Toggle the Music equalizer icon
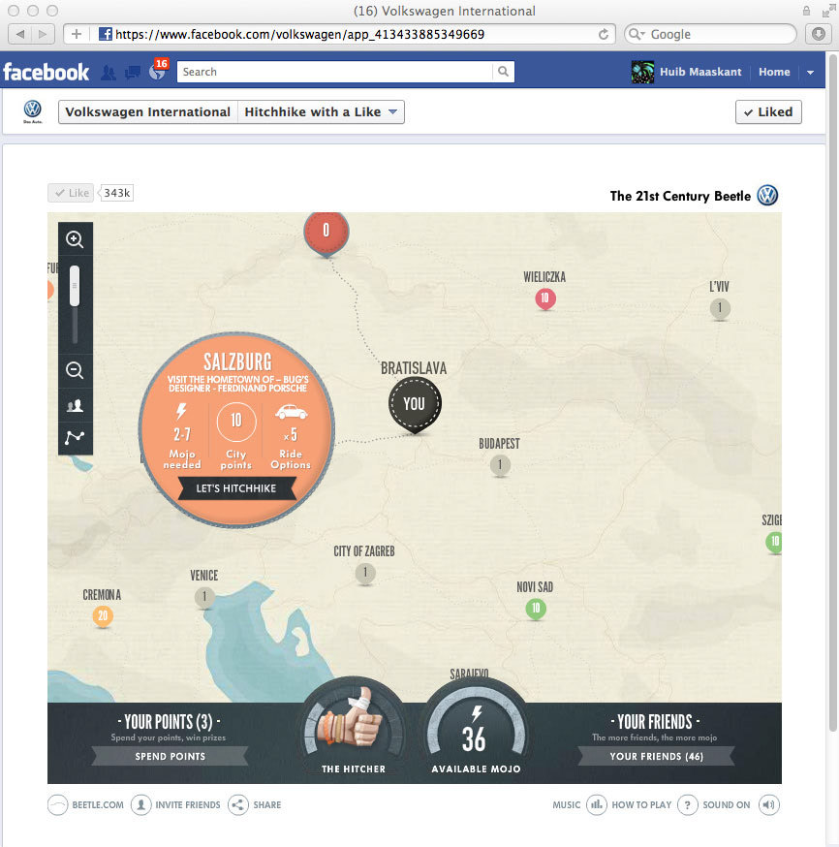This screenshot has width=839, height=847. pos(597,805)
